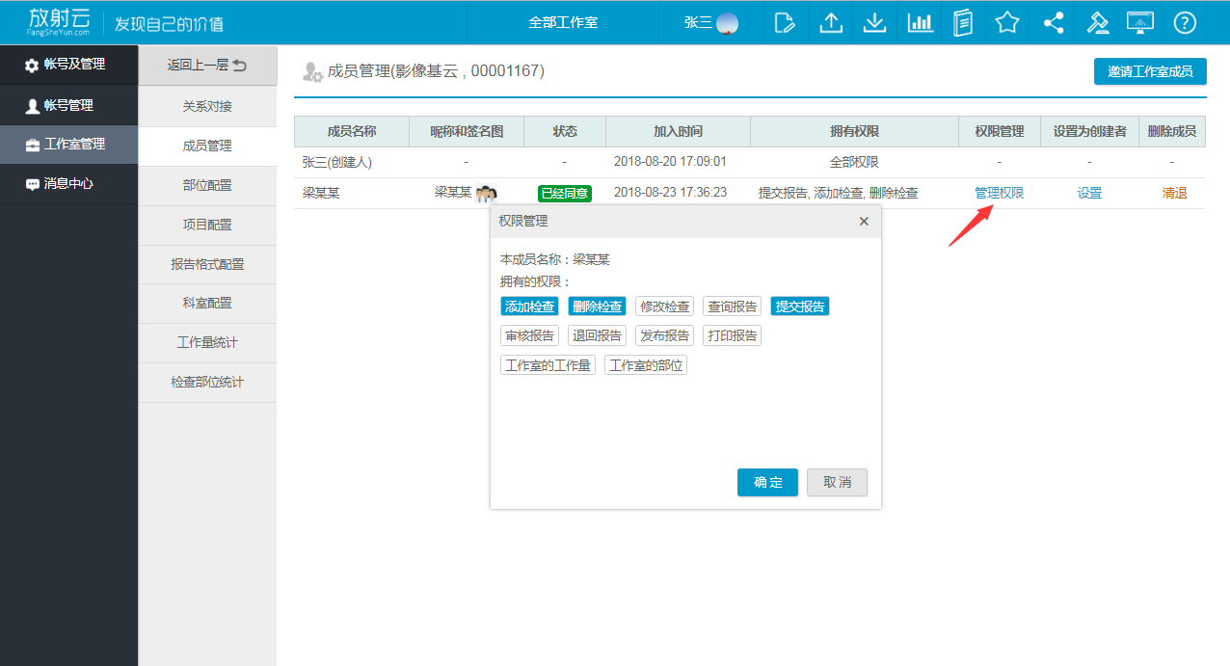Toggle the 添加检查 permission tag
The height and width of the screenshot is (666, 1230).
point(529,306)
